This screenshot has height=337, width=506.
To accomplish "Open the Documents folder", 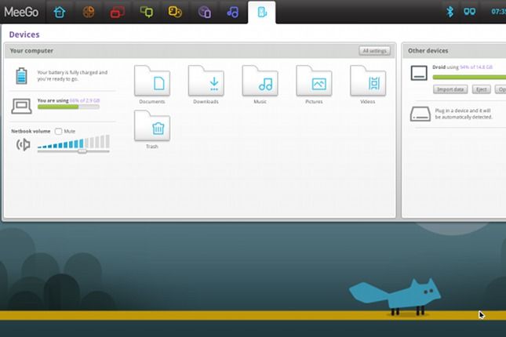I will click(152, 82).
